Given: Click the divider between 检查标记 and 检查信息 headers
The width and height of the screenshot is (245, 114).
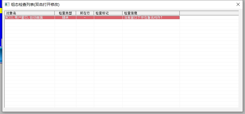Looking at the screenshot, I should pyautogui.click(x=122, y=13).
